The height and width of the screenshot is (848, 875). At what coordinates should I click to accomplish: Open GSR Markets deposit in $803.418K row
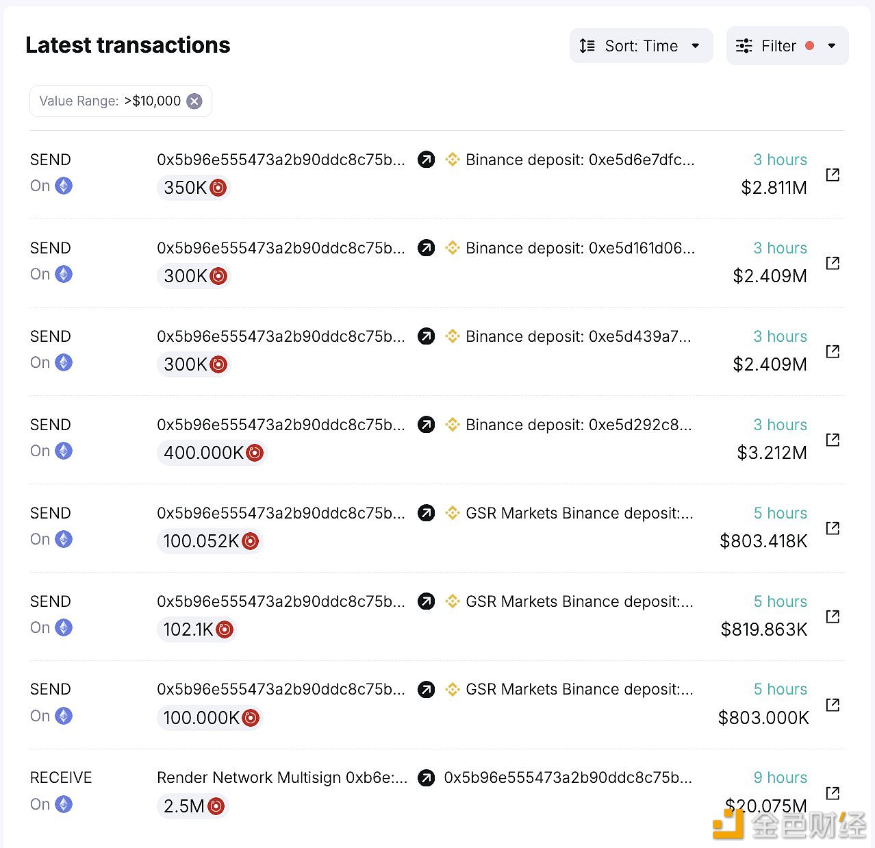pos(579,513)
